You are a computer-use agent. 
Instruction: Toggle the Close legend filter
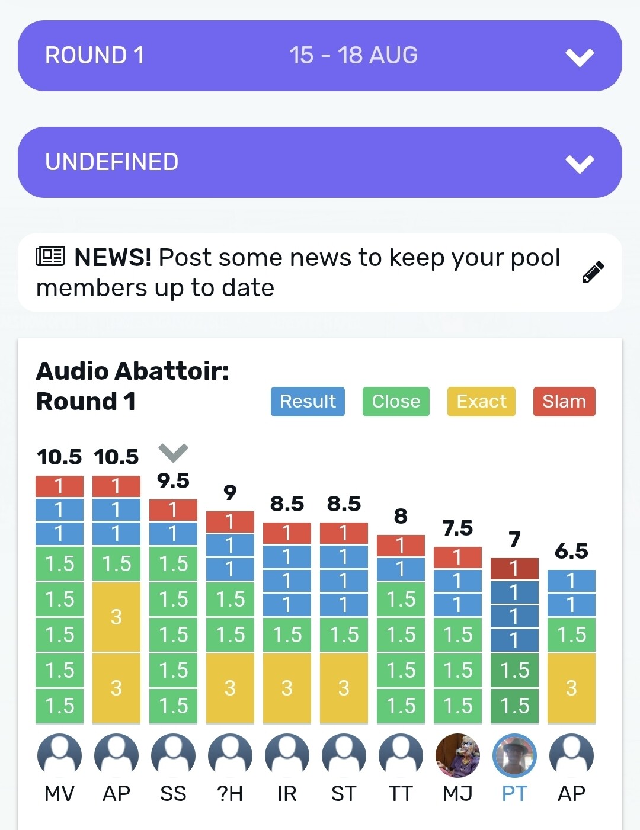396,402
